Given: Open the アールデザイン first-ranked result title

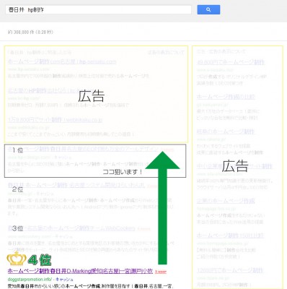Looking at the screenshot, I should (x=83, y=149).
